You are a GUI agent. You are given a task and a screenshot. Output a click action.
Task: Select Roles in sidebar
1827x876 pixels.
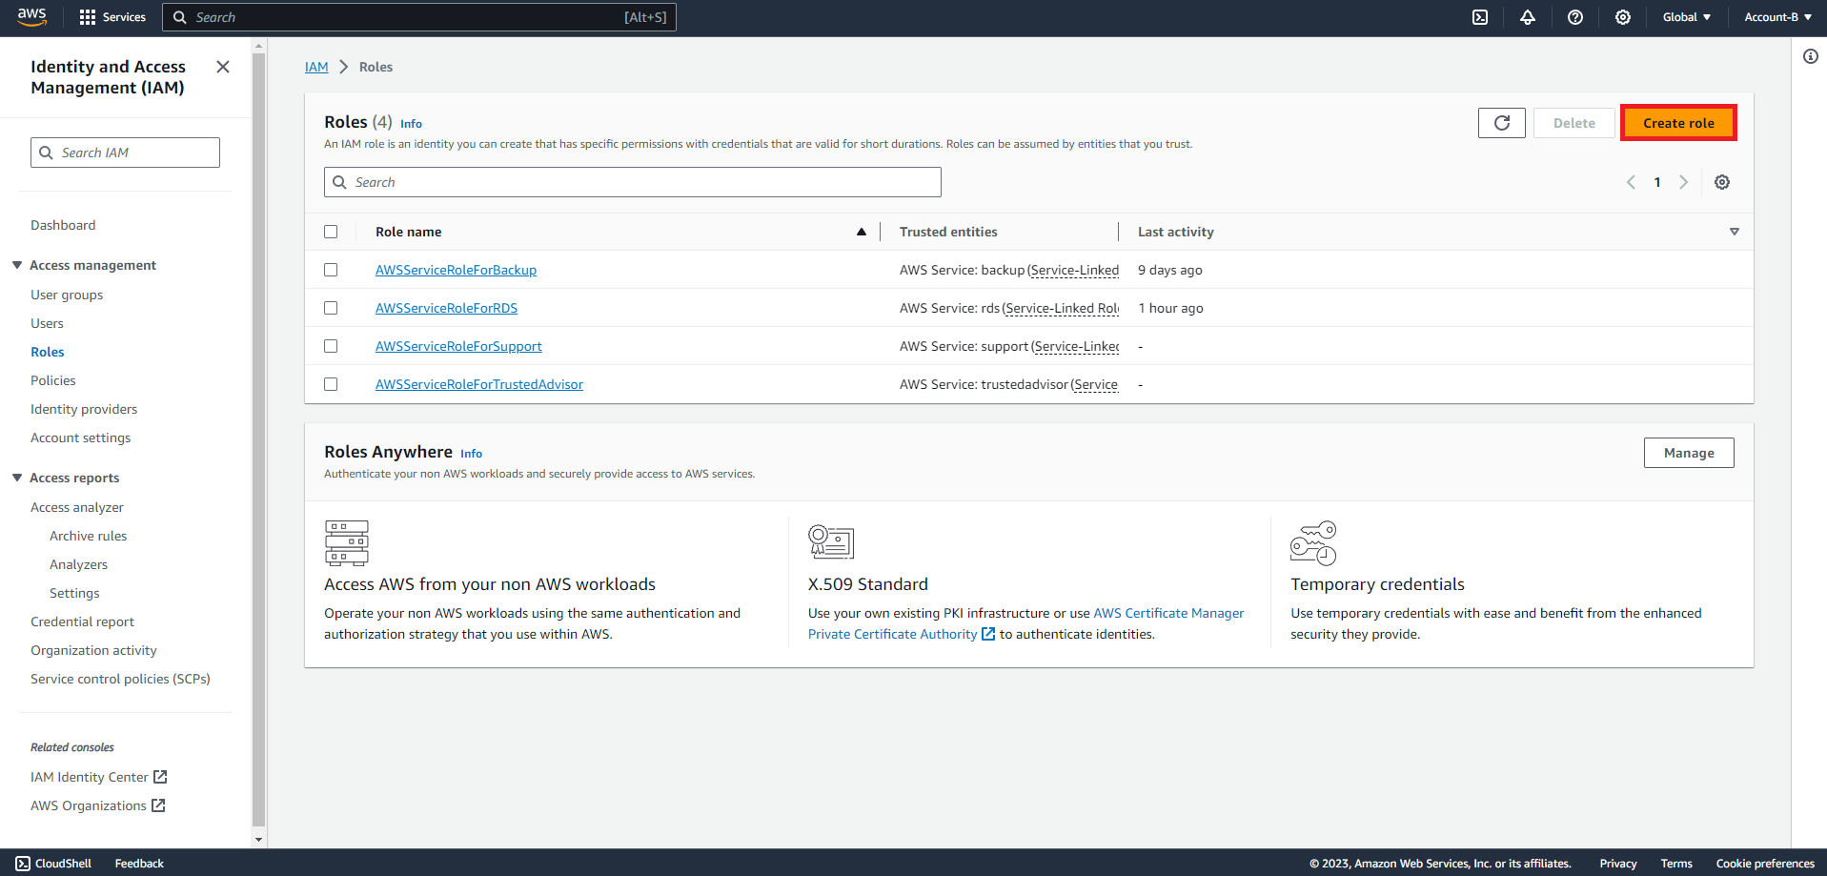click(x=48, y=352)
